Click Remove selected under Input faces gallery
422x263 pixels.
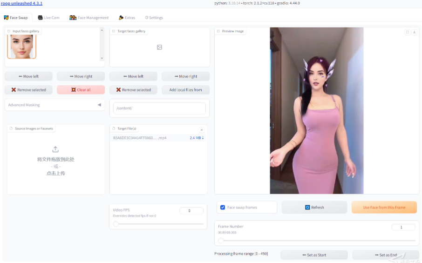click(x=28, y=90)
